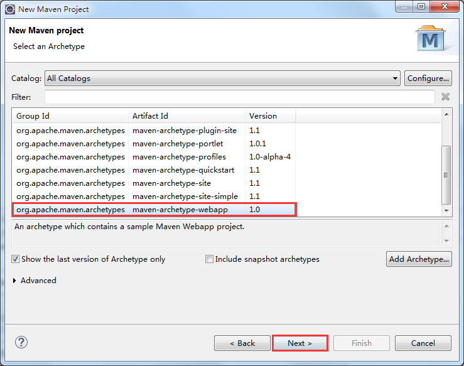
Task: Expand the Advanced section
Action: pos(16,281)
